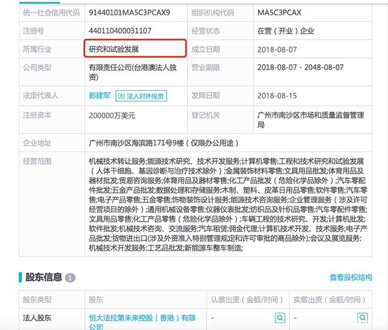Open legal representative 彭建军 link
The width and height of the screenshot is (388, 330).
pos(100,96)
